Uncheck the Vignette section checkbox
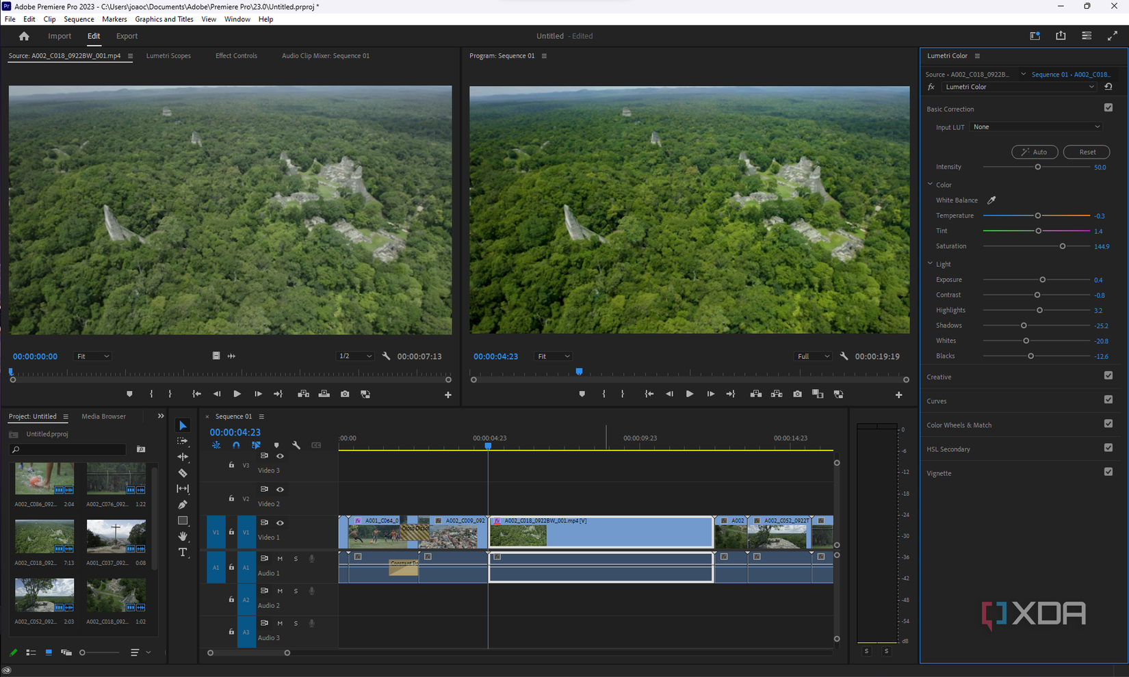 point(1108,472)
